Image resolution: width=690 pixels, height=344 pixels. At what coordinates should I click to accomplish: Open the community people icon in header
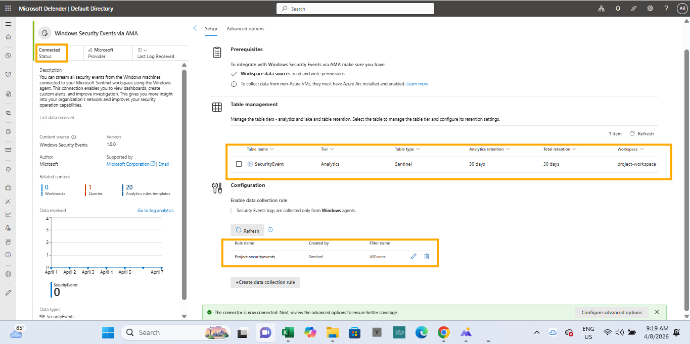pos(634,9)
